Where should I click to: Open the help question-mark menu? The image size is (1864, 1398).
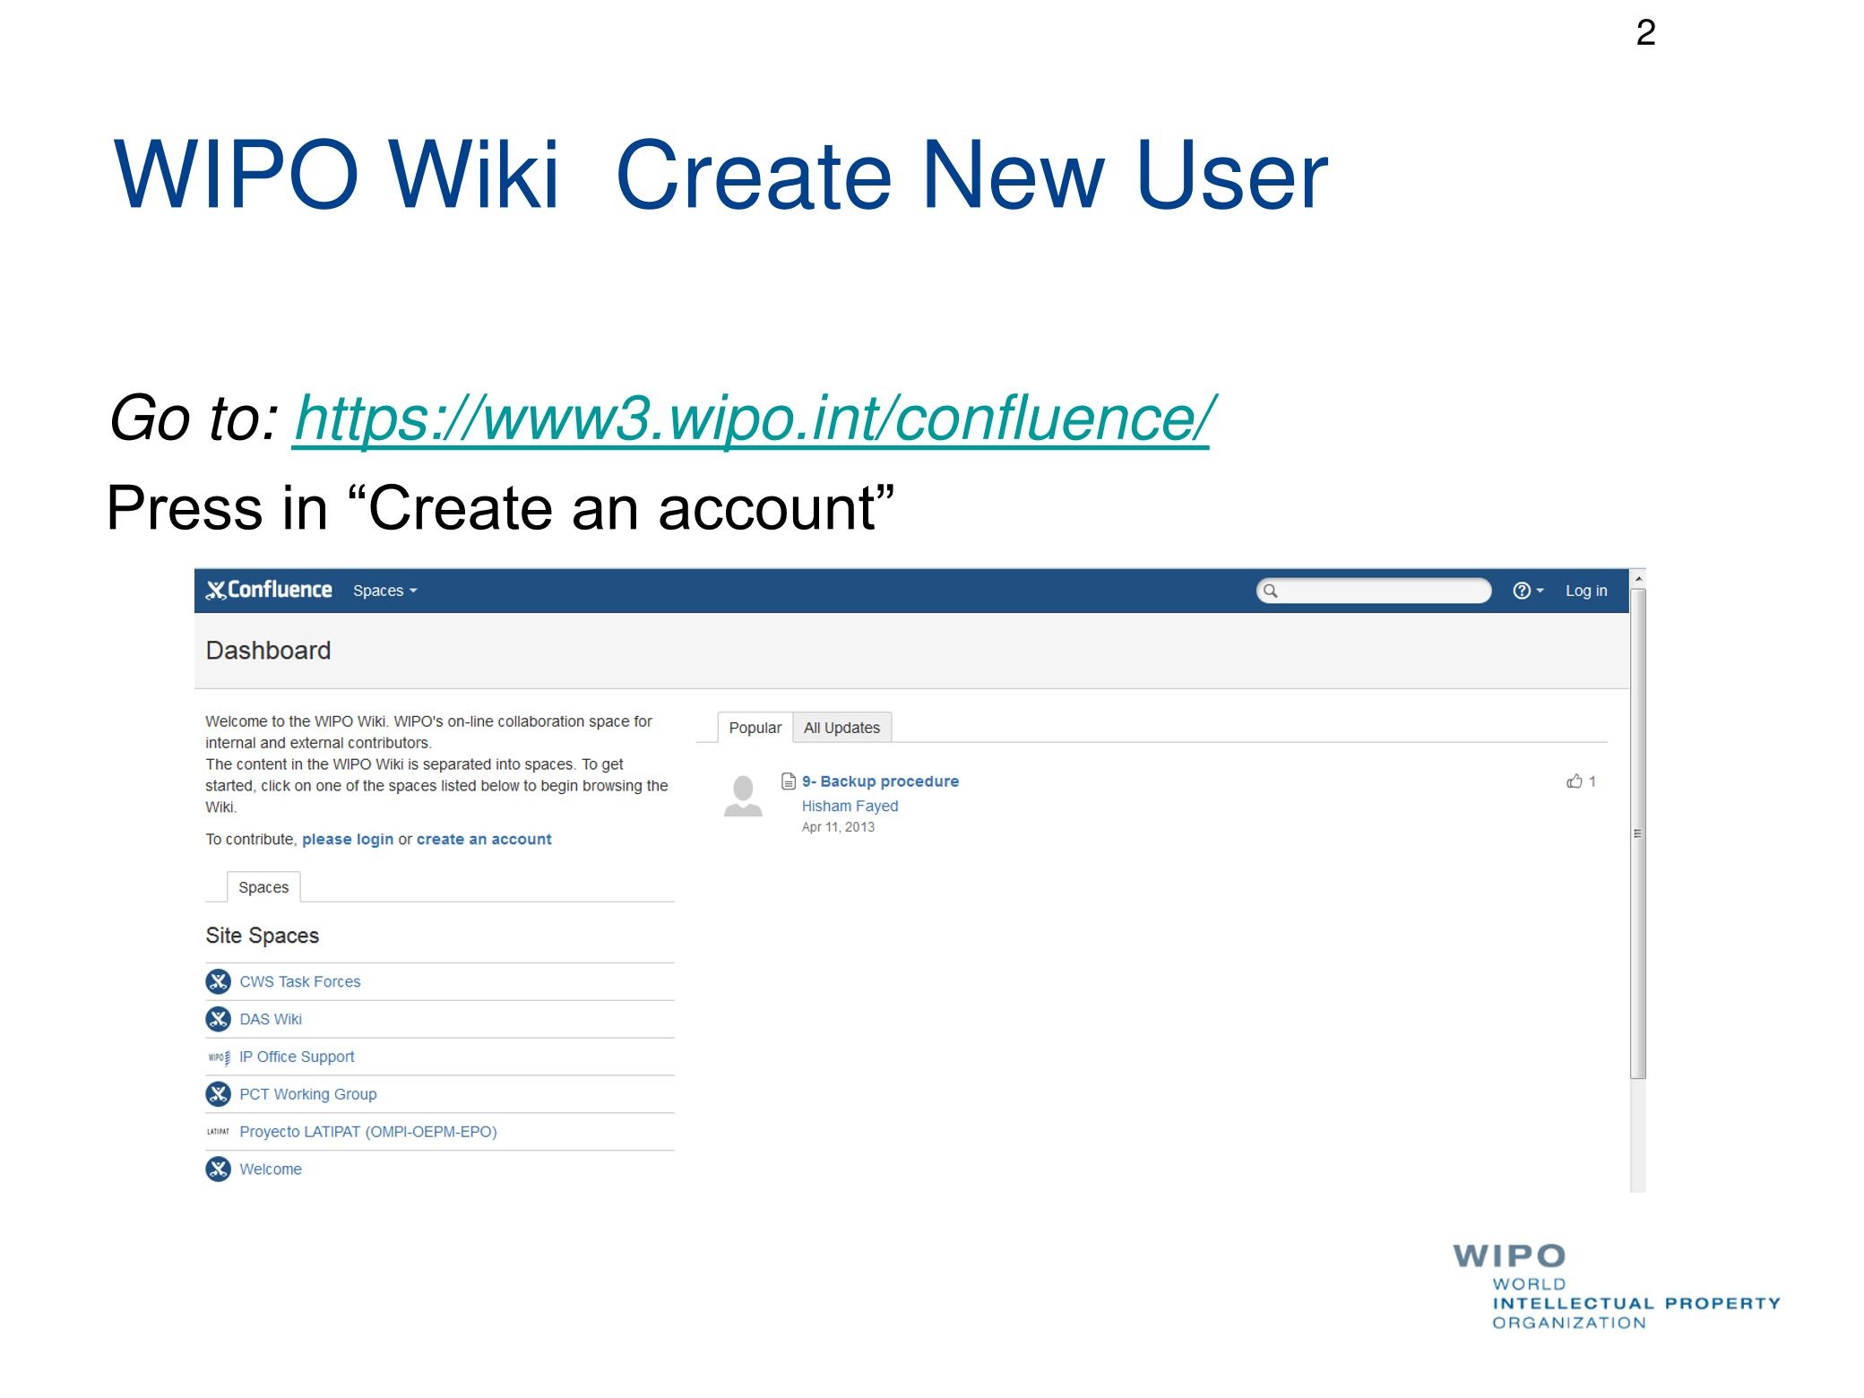point(1526,591)
